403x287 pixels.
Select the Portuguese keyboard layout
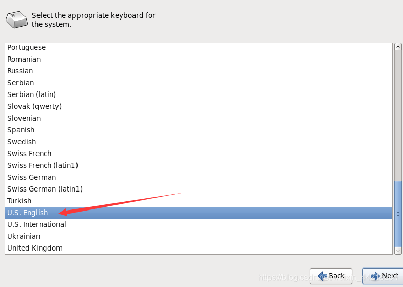(x=27, y=47)
